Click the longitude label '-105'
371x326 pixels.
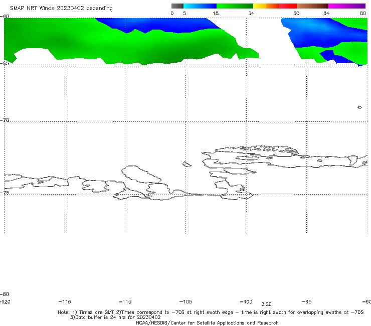point(185,302)
